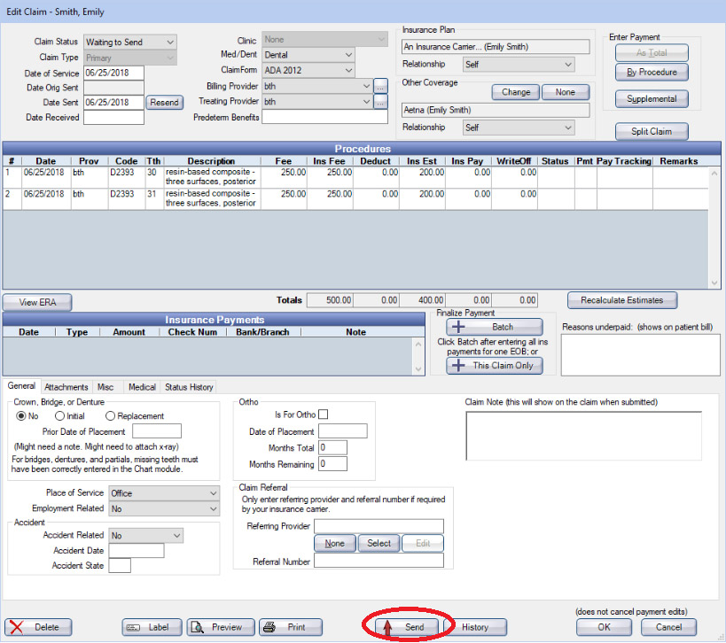Click the Claim Note text box
The width and height of the screenshot is (726, 643).
click(x=583, y=436)
